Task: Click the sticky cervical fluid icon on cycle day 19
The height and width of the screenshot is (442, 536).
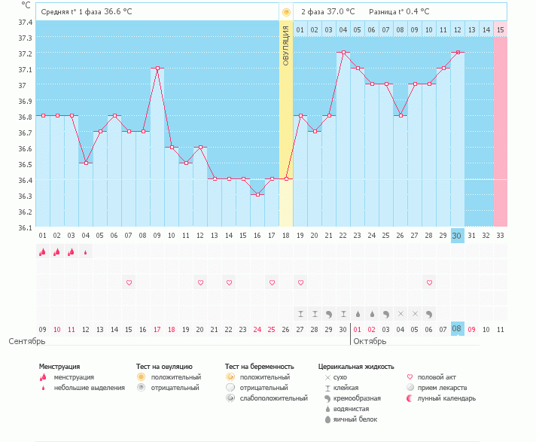Action: [x=300, y=313]
